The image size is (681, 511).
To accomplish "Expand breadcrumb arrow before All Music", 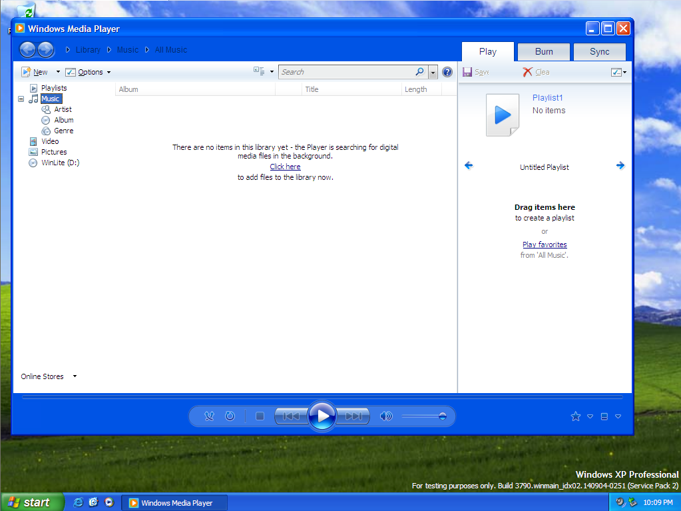I will pyautogui.click(x=147, y=50).
